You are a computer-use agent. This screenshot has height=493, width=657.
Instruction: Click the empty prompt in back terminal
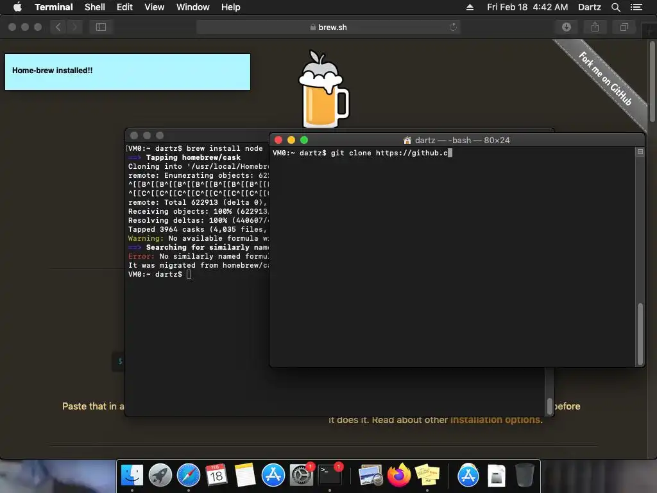point(160,274)
